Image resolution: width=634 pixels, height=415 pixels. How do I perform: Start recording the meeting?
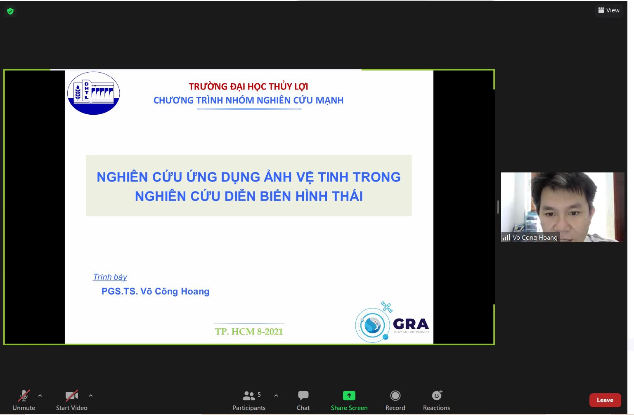[x=395, y=400]
